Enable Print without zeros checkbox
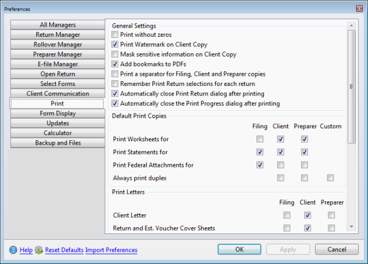368x264 pixels. click(x=115, y=35)
